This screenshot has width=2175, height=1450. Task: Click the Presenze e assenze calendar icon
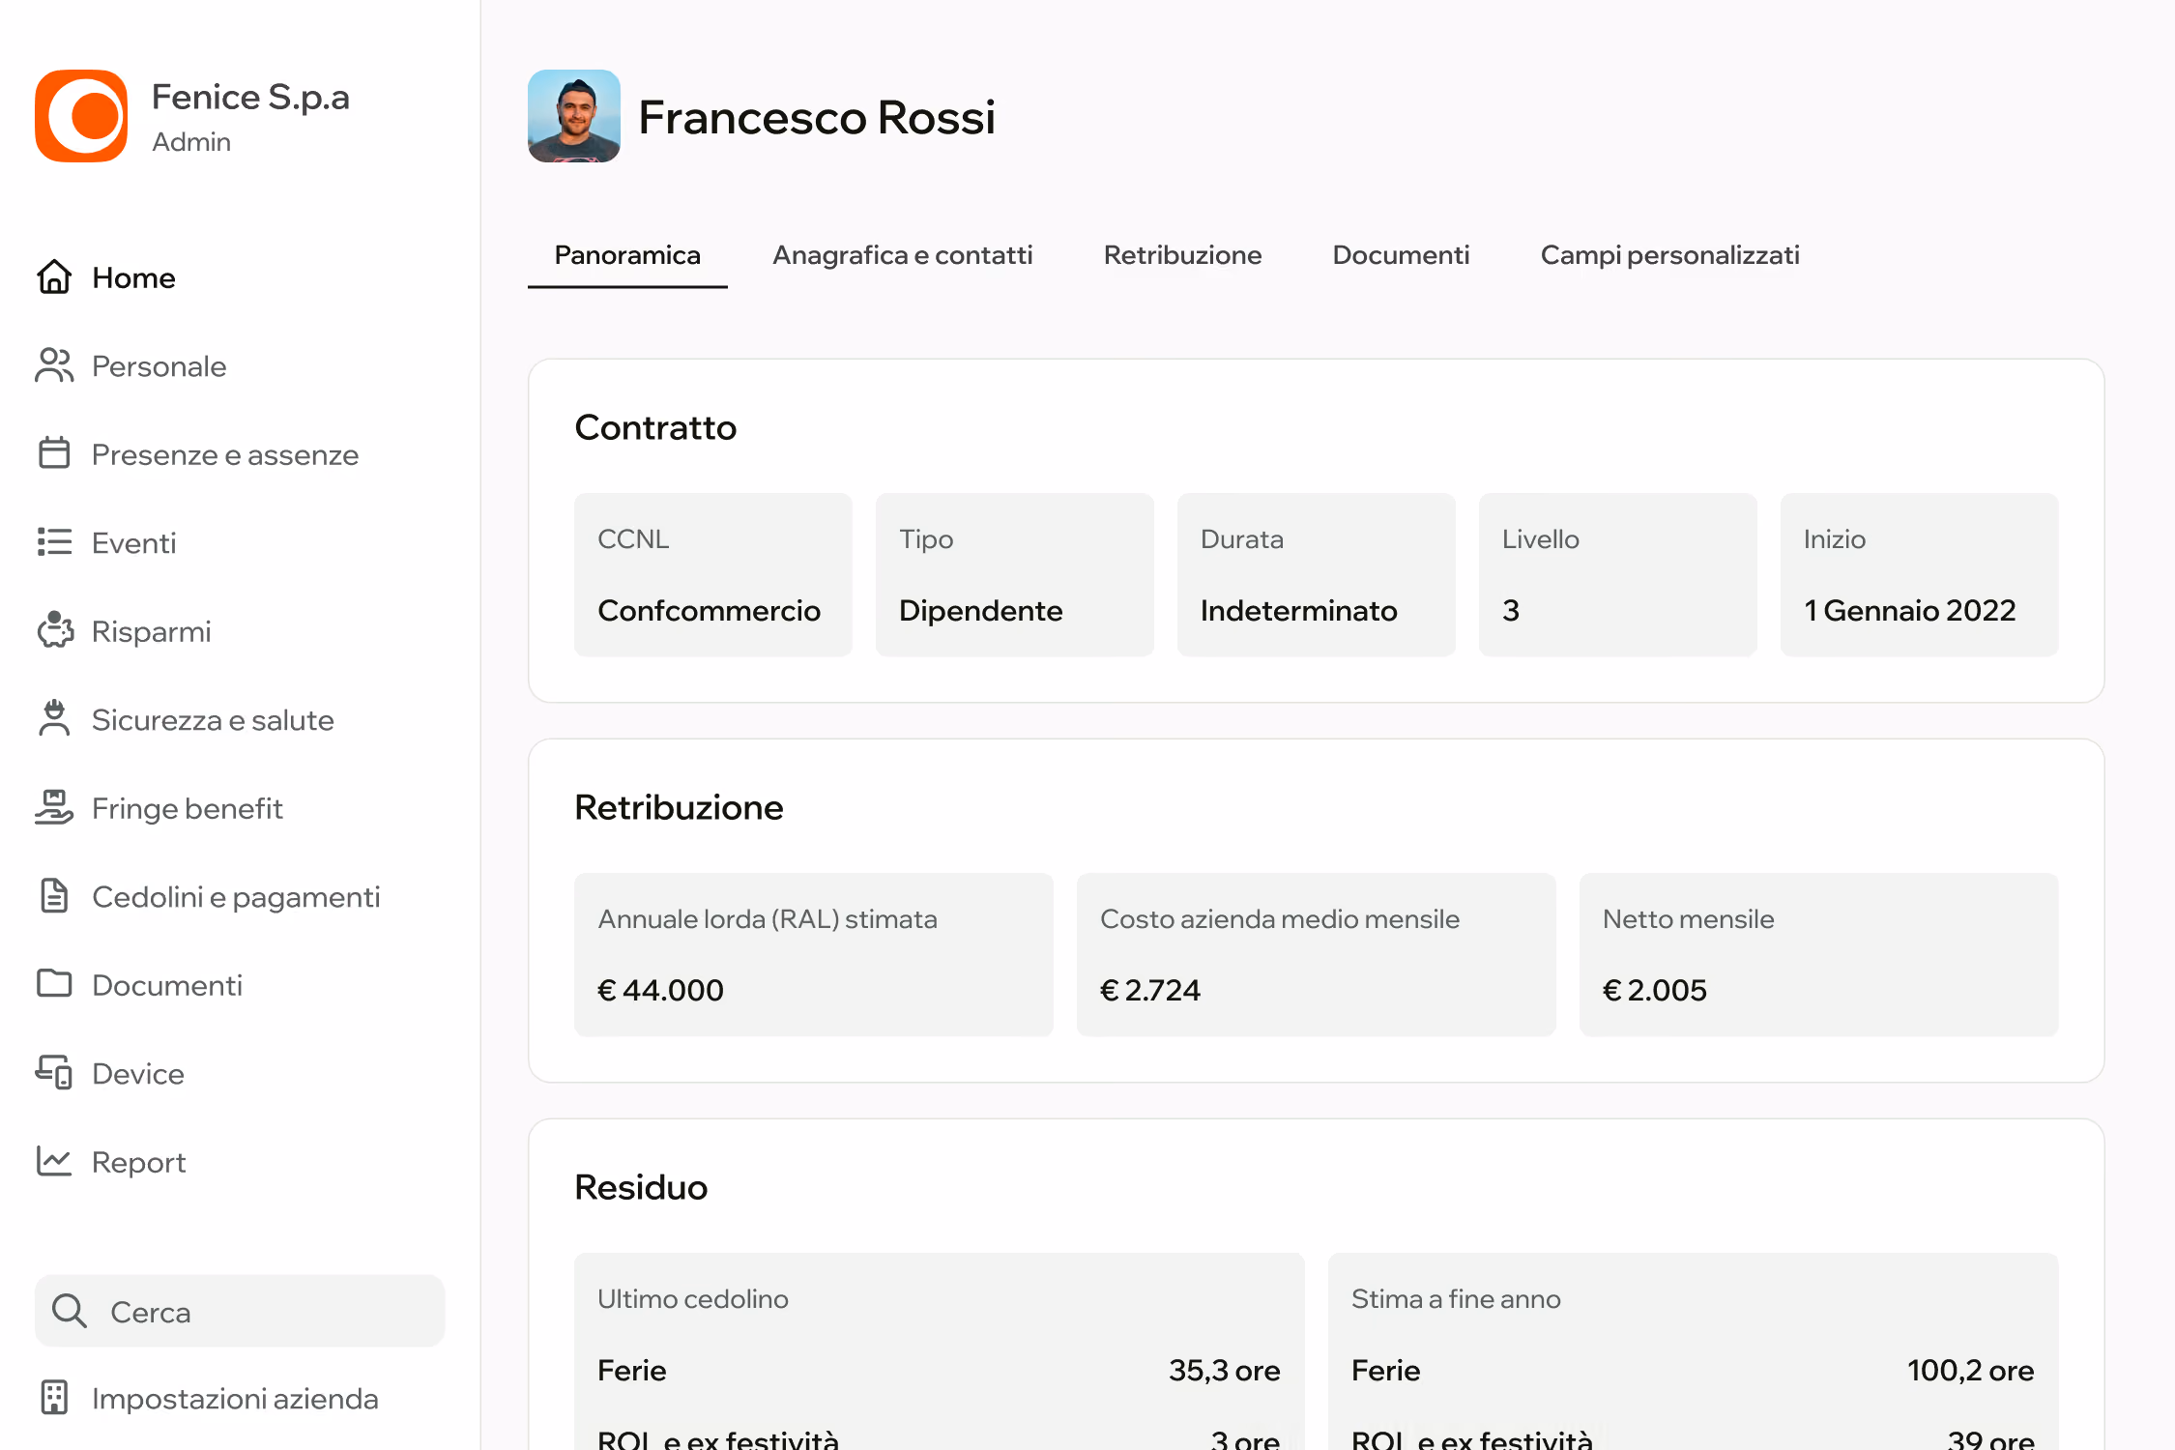54,453
